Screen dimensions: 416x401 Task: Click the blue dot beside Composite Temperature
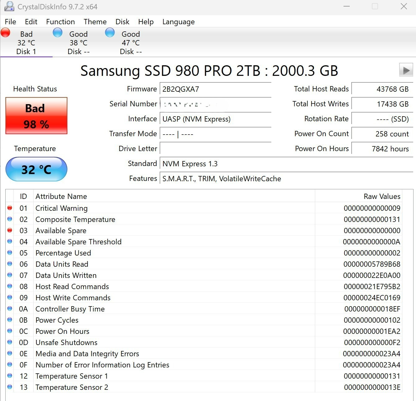pyautogui.click(x=10, y=219)
